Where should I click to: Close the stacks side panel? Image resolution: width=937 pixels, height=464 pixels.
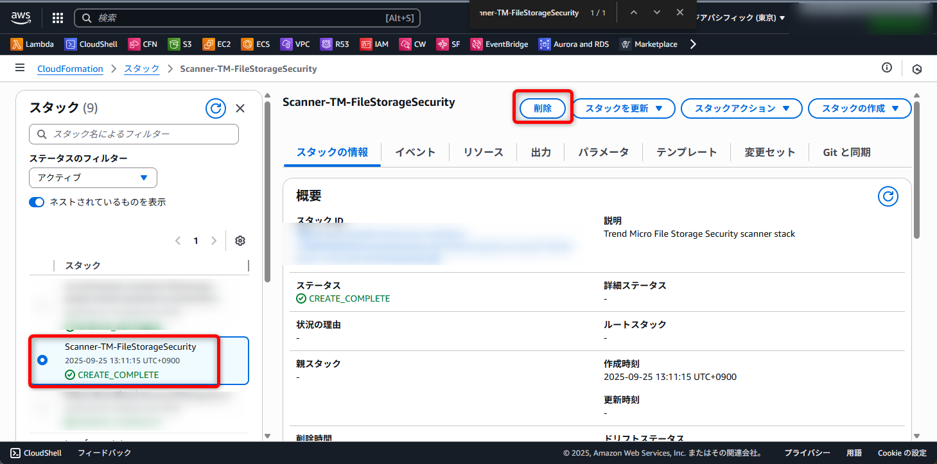240,108
